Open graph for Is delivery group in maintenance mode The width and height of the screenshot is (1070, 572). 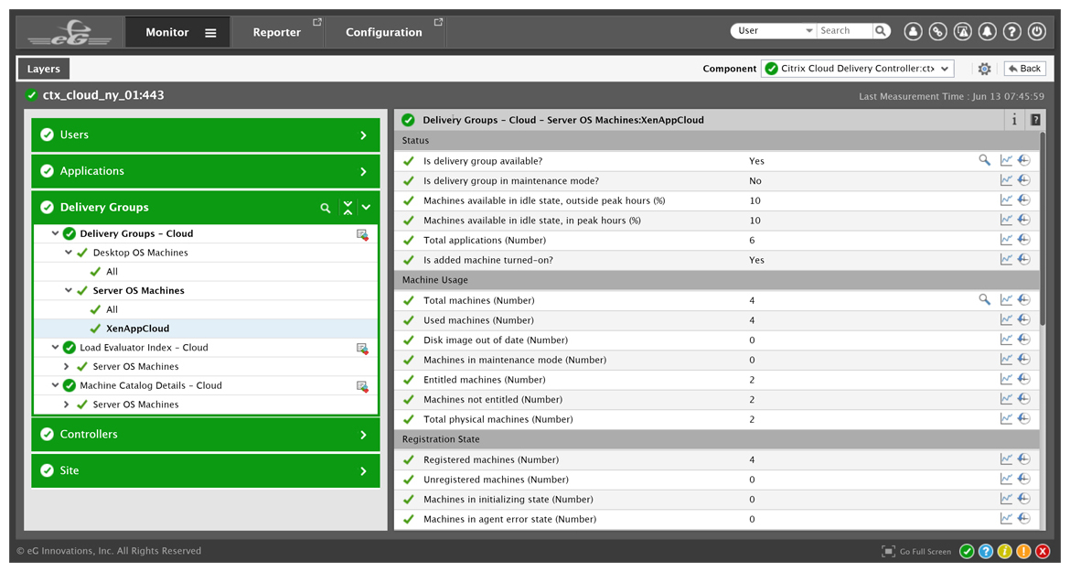click(1006, 180)
